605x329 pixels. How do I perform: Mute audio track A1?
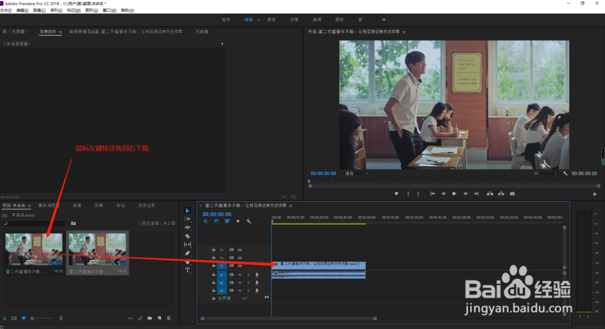coord(240,275)
